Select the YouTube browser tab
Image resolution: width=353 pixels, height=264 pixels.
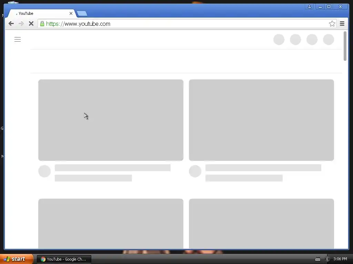point(42,13)
